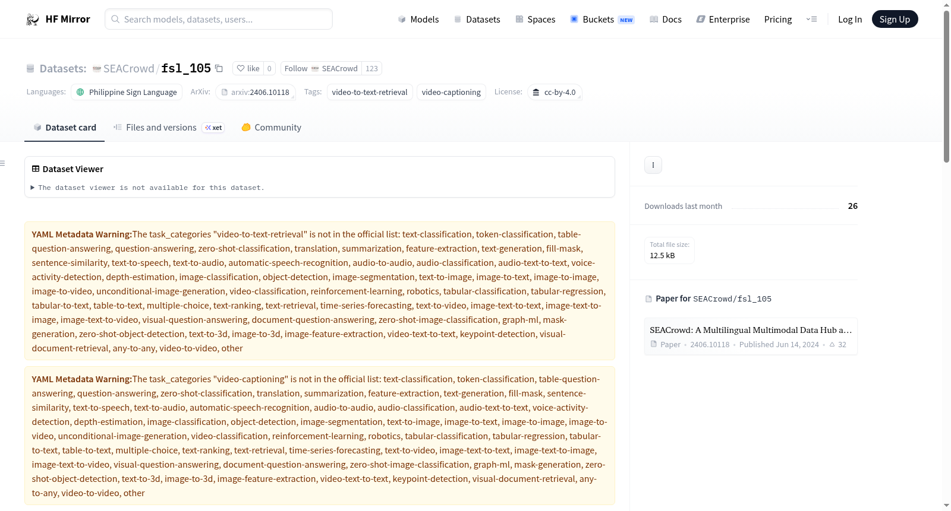Open the SEACrowd organization link
The height and width of the screenshot is (511, 951).
point(128,69)
